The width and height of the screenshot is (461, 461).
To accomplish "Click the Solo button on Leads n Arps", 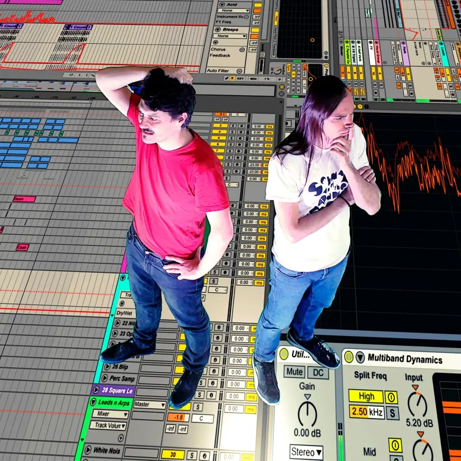I will [x=198, y=407].
